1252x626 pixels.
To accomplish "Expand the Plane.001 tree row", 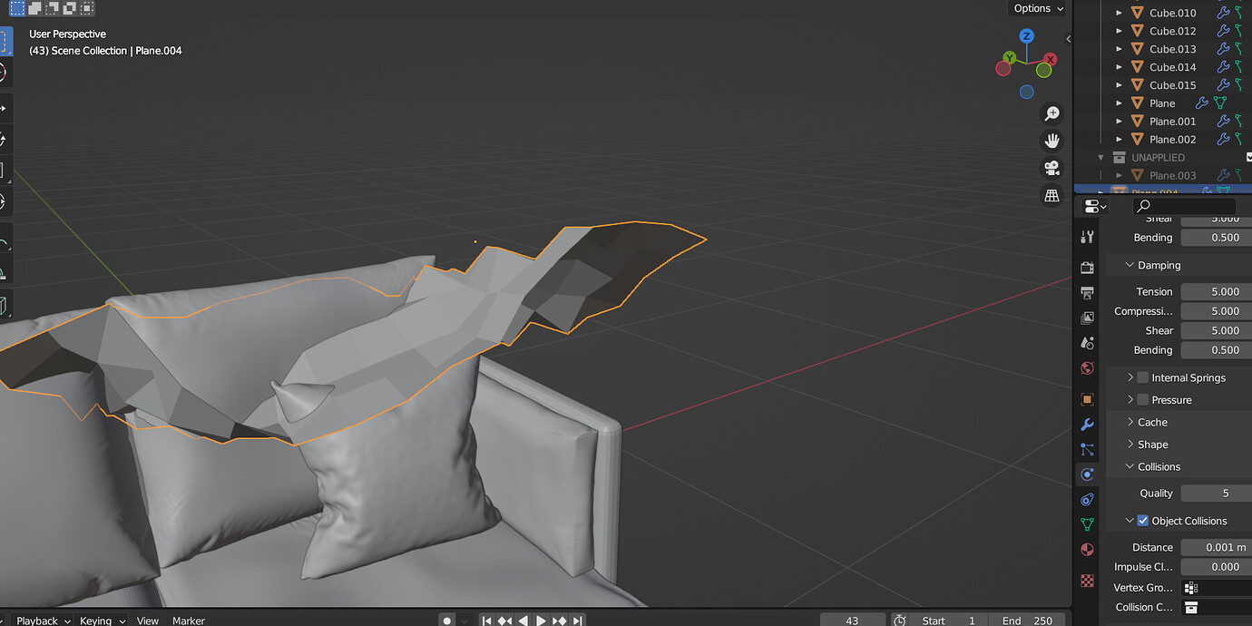I will (1119, 122).
